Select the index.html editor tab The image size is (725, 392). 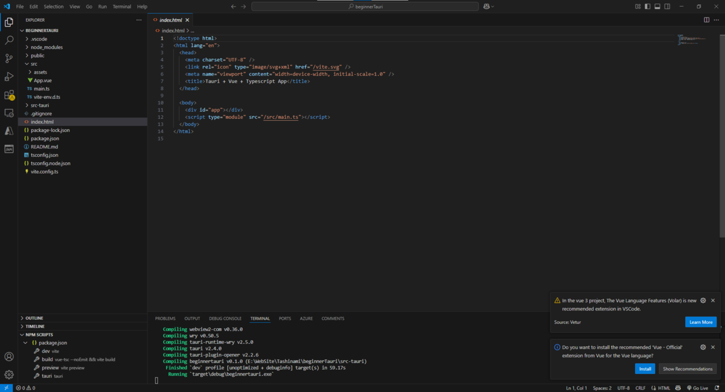(172, 20)
